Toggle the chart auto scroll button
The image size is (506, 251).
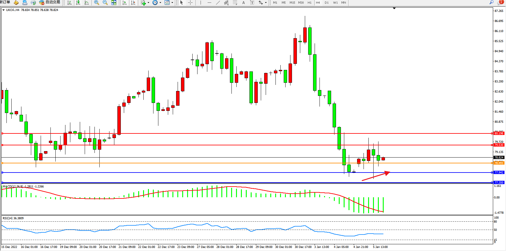[x=124, y=2]
